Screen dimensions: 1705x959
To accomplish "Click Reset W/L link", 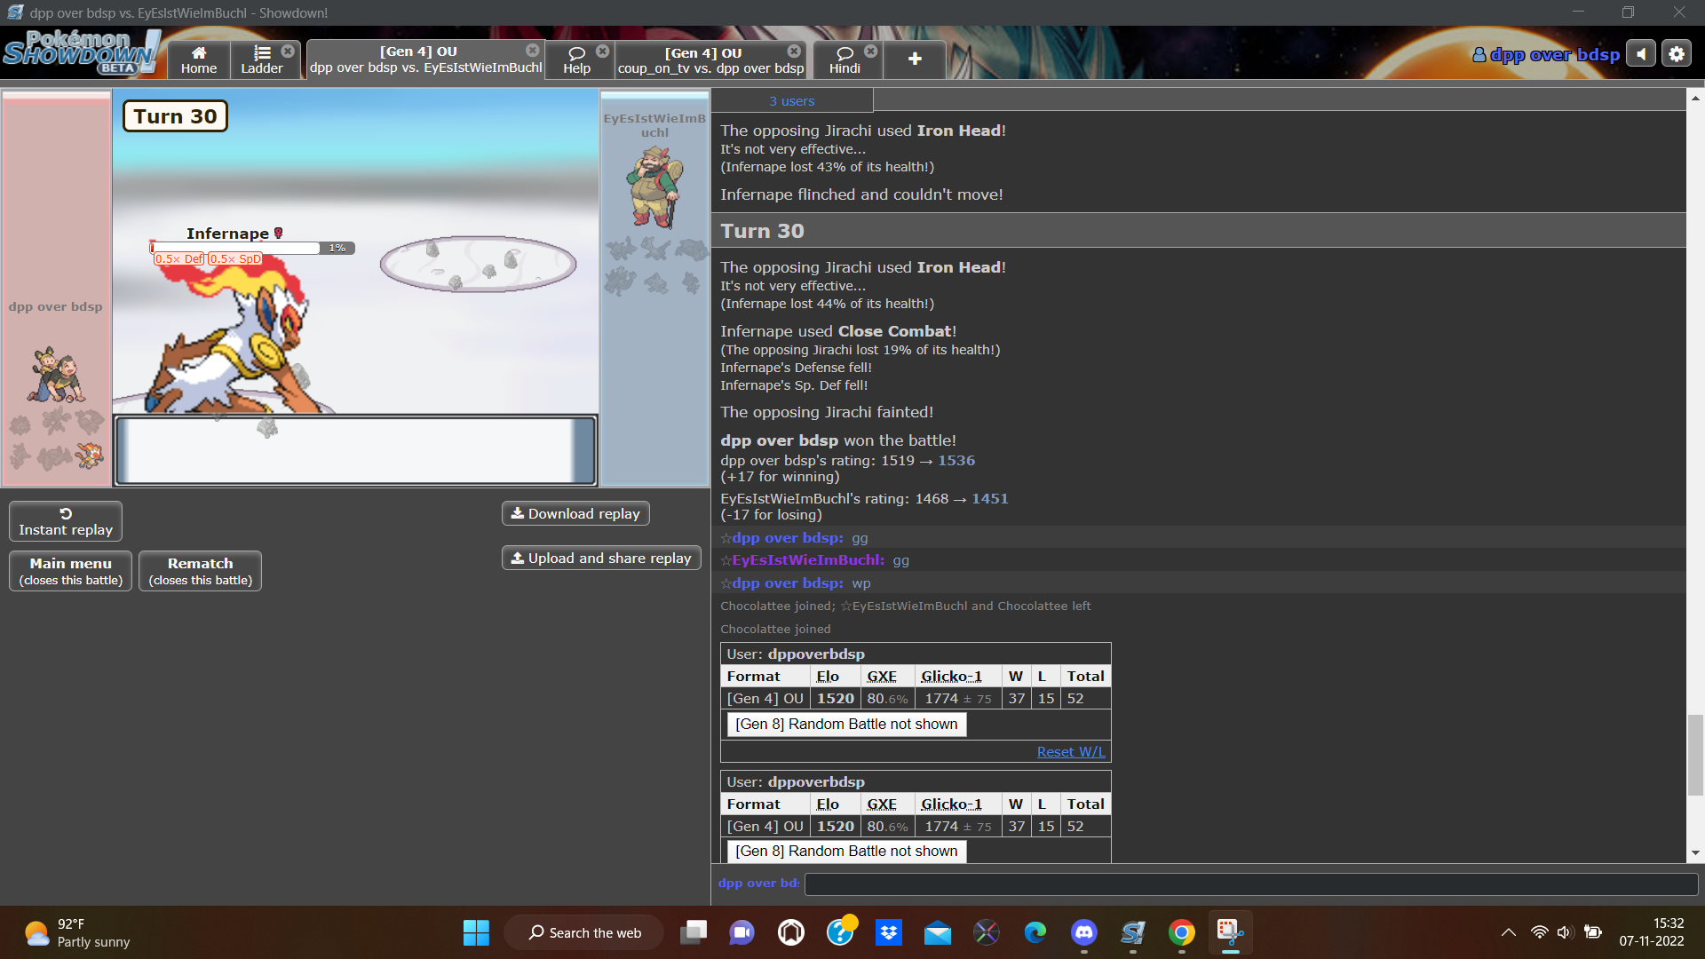I will (x=1071, y=751).
